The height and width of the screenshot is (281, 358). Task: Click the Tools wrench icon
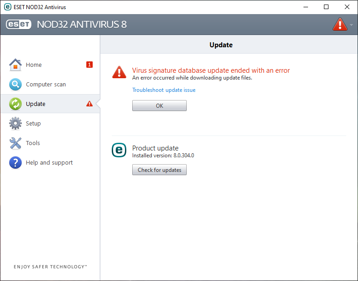[x=15, y=143]
